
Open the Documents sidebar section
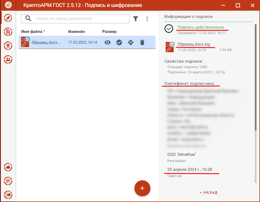(8, 32)
